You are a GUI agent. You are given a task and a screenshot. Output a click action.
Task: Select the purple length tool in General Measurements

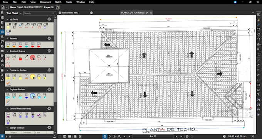[x=8, y=115]
